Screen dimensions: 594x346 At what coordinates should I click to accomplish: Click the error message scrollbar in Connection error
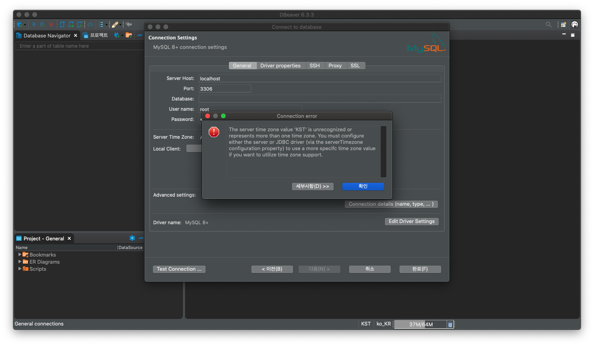coord(383,152)
